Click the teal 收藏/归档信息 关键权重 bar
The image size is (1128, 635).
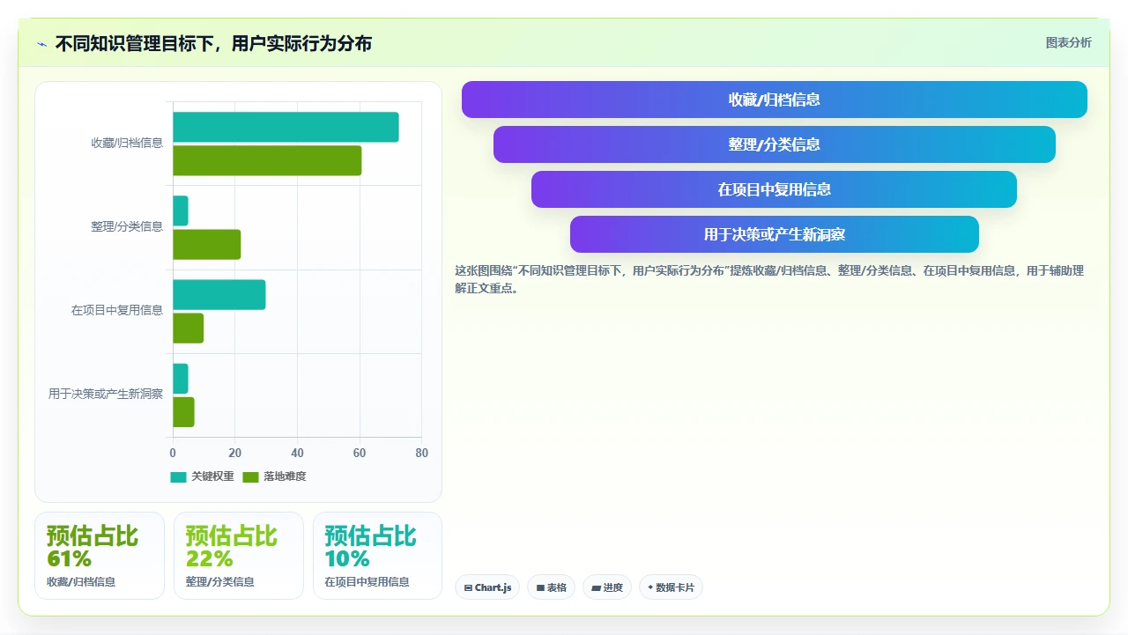click(286, 127)
